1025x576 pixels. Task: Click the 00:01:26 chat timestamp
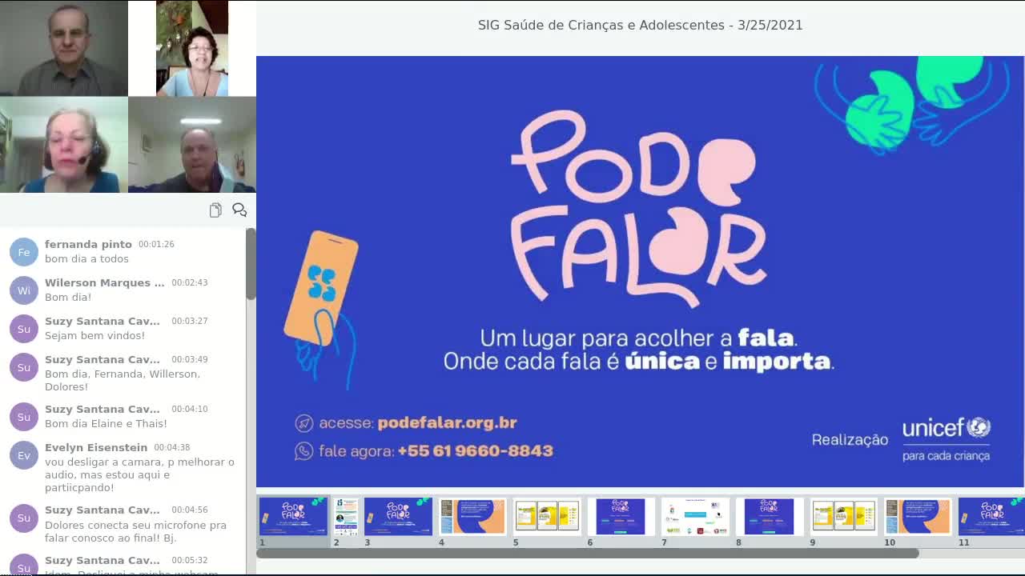pos(156,244)
